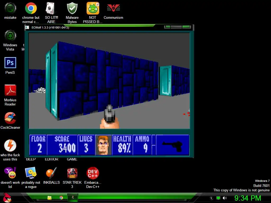271x203 pixels.
Task: Click the FLOOR 2 indicator
Action: 38,145
